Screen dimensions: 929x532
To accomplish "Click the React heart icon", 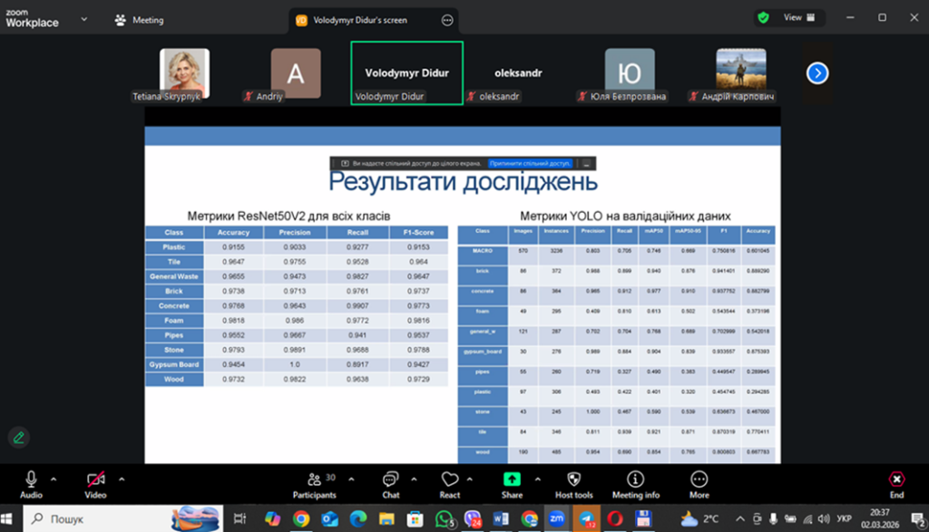I will (x=449, y=480).
